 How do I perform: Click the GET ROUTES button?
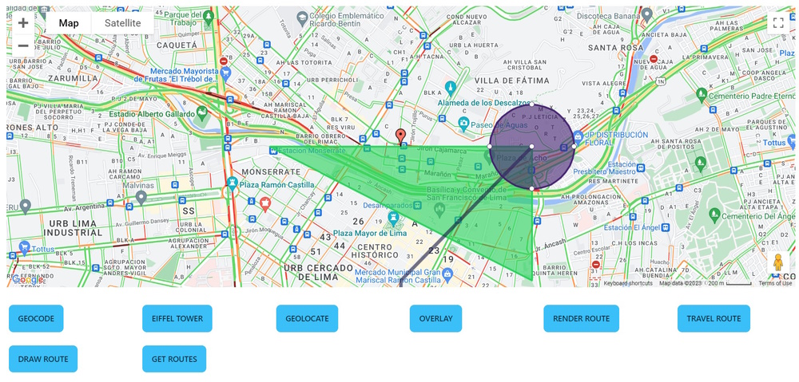174,359
